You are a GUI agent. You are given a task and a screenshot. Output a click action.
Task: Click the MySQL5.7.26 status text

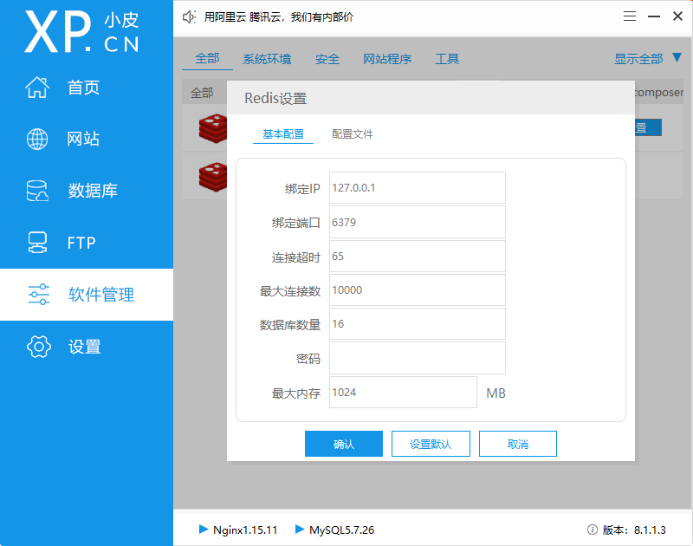tap(341, 530)
